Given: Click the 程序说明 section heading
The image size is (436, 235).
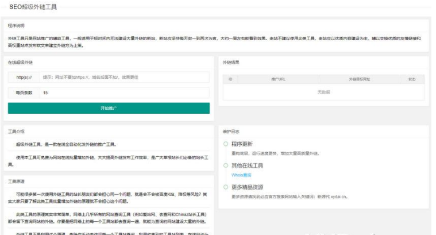Looking at the screenshot, I should (x=16, y=26).
